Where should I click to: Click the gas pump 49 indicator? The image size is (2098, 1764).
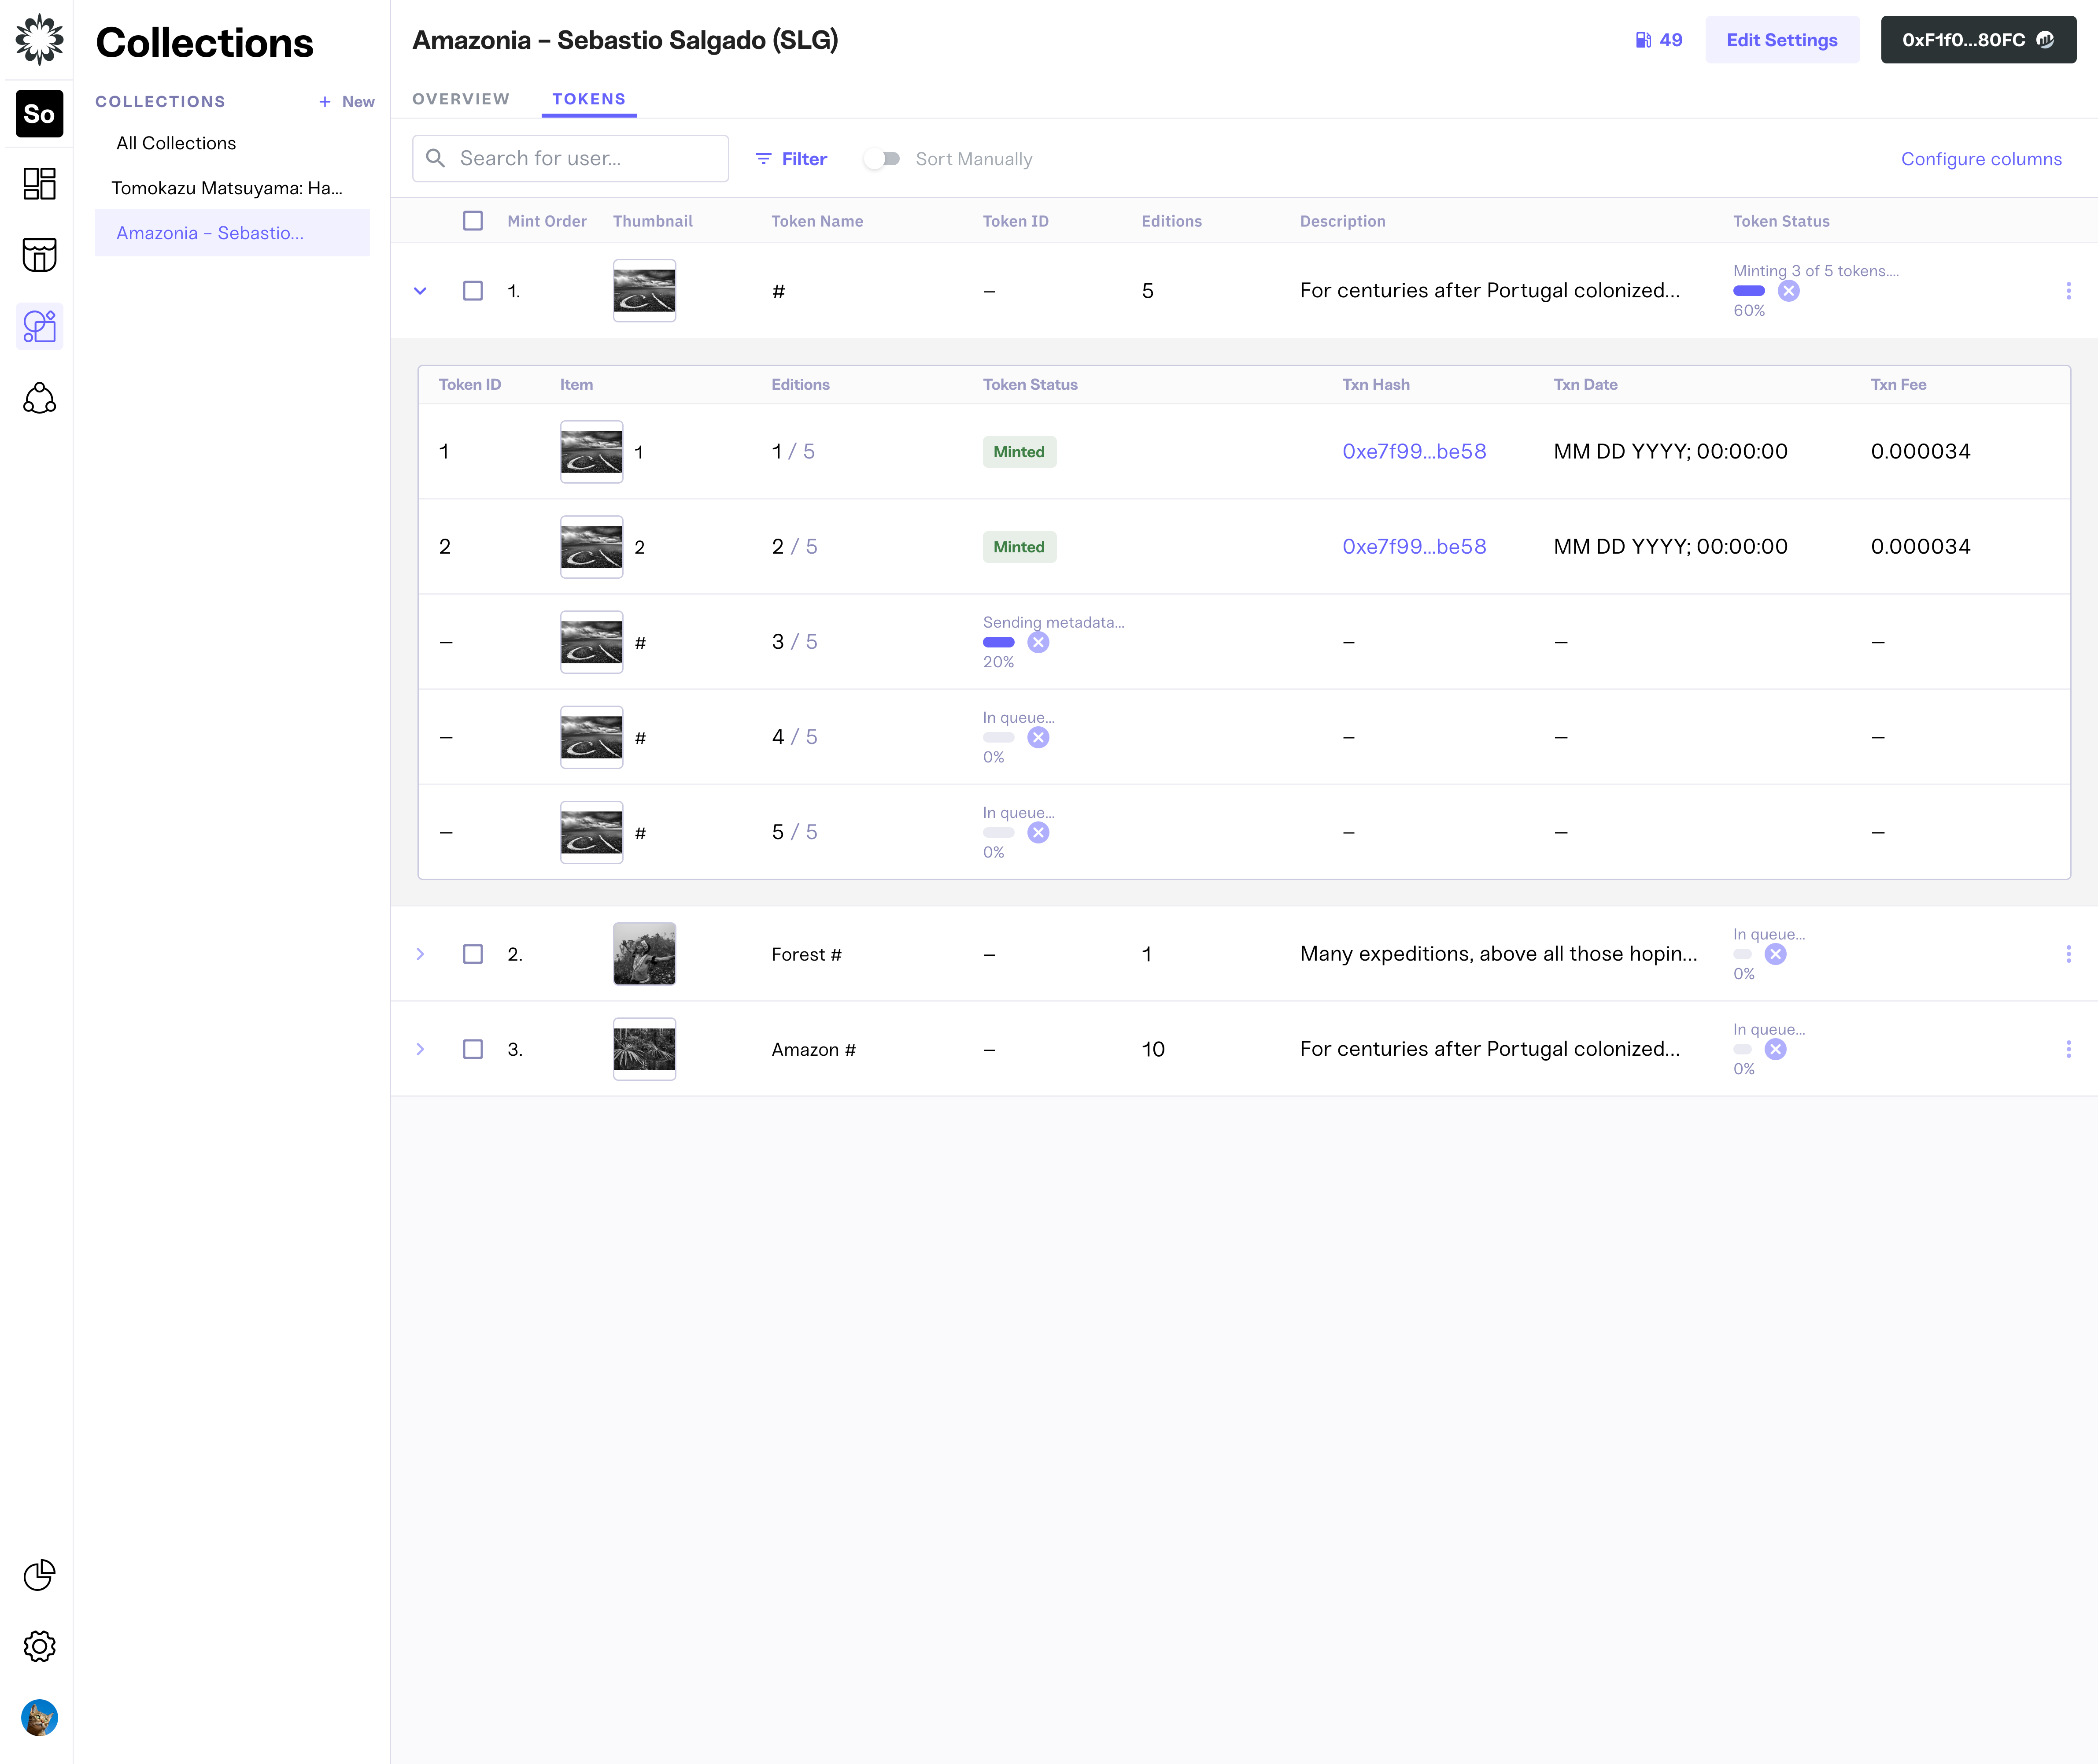tap(1658, 40)
